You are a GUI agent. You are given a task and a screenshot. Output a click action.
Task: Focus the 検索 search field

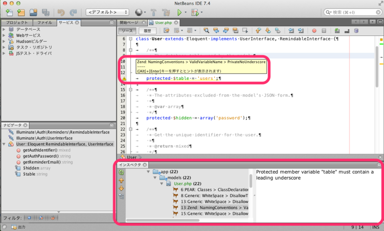[353, 12]
